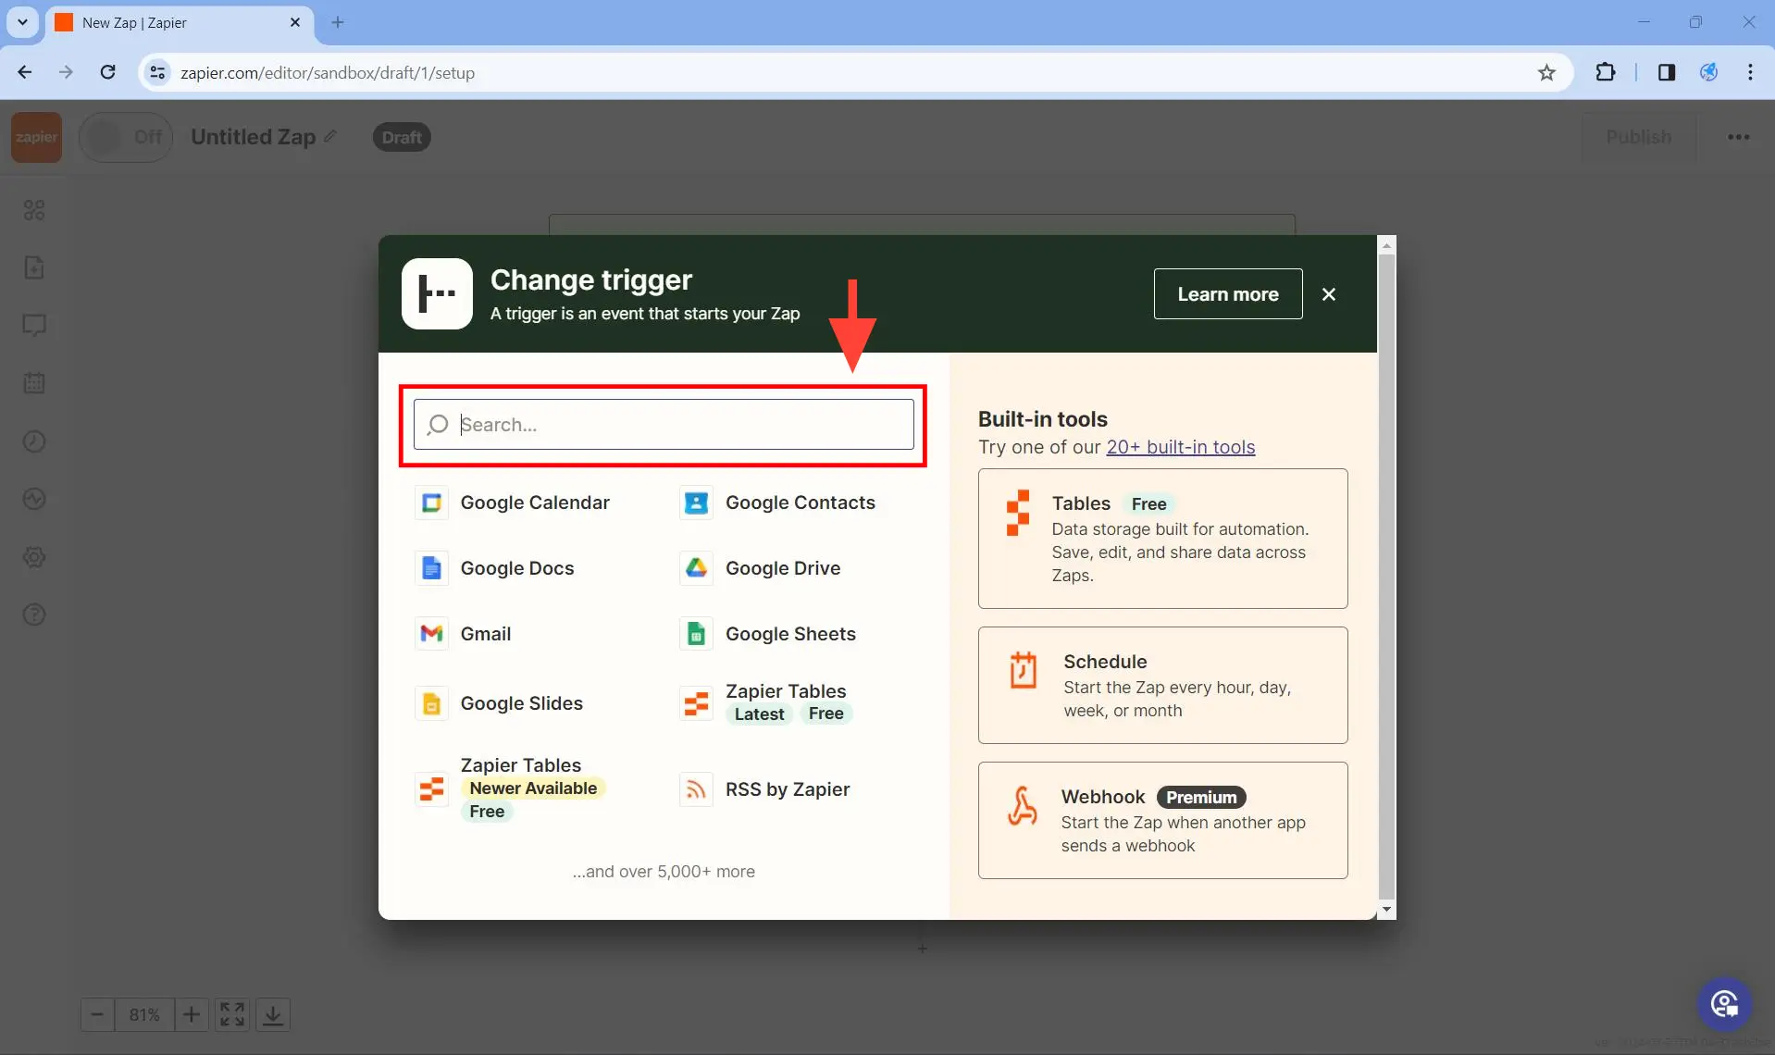Click the download export icon
The image size is (1775, 1055).
click(x=273, y=1014)
